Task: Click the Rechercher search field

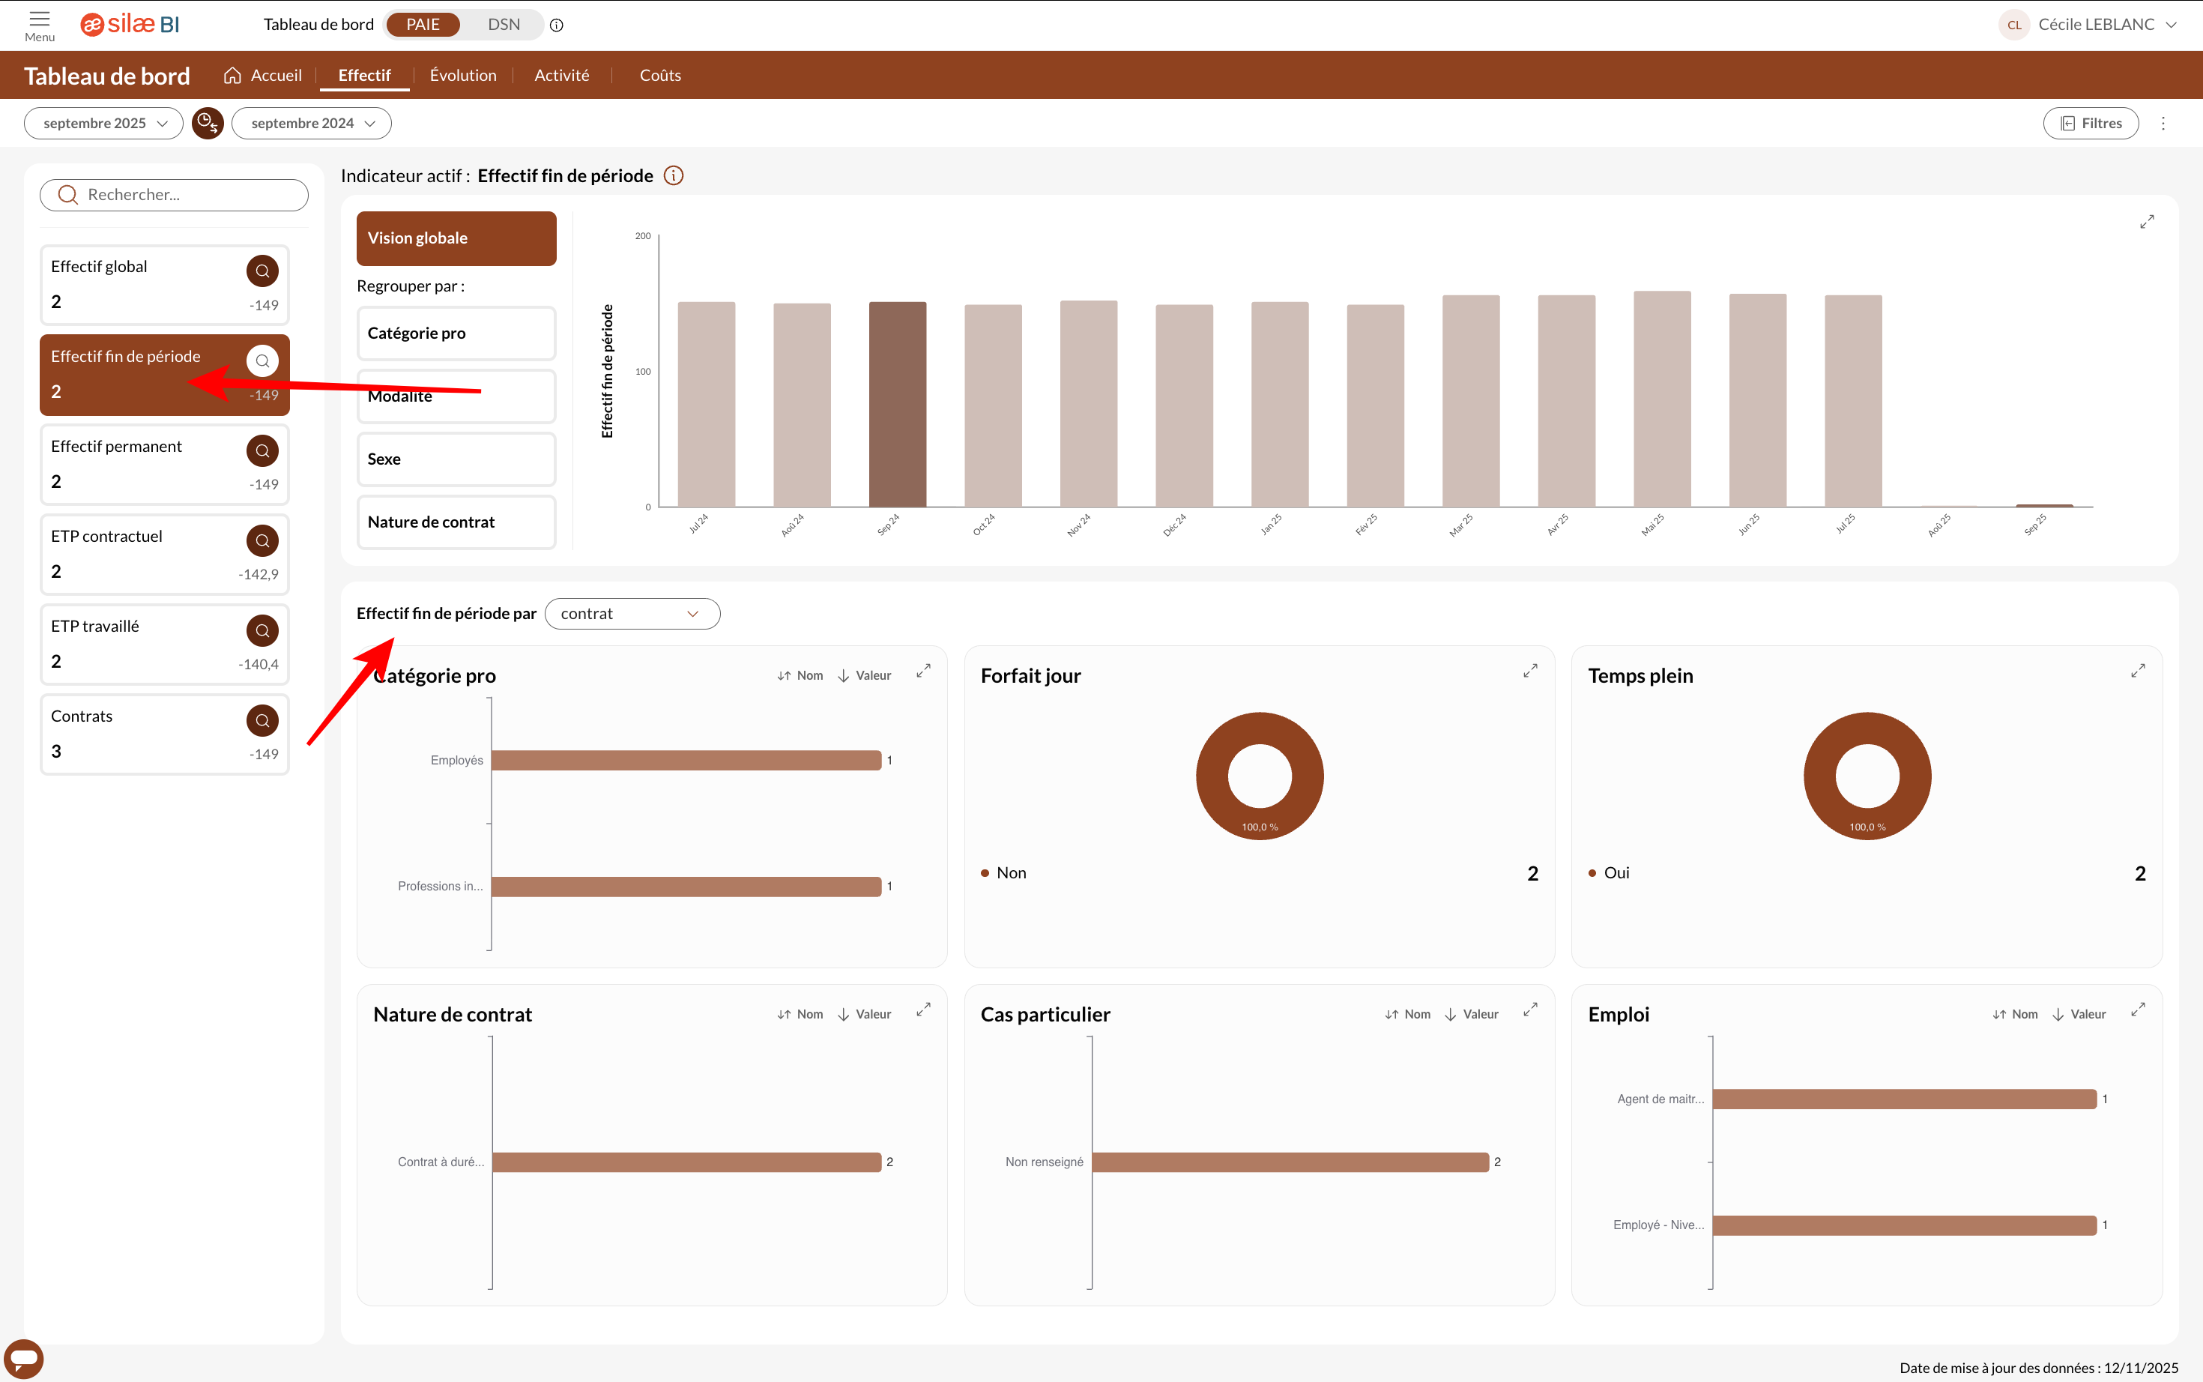Action: [x=175, y=195]
